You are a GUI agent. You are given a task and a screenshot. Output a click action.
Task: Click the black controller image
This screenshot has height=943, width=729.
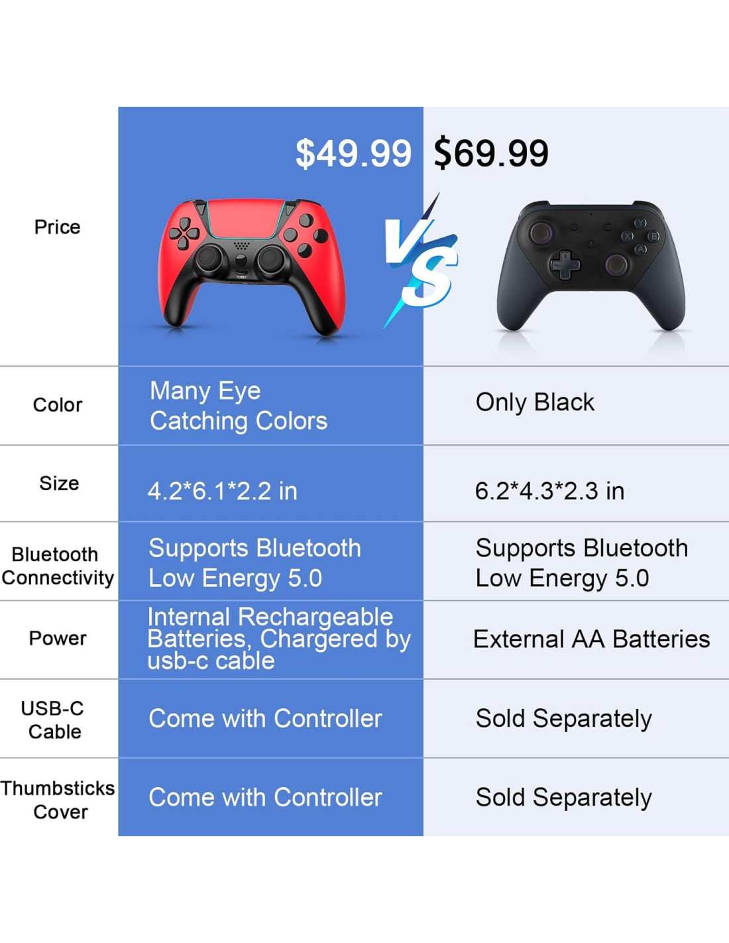click(x=591, y=267)
